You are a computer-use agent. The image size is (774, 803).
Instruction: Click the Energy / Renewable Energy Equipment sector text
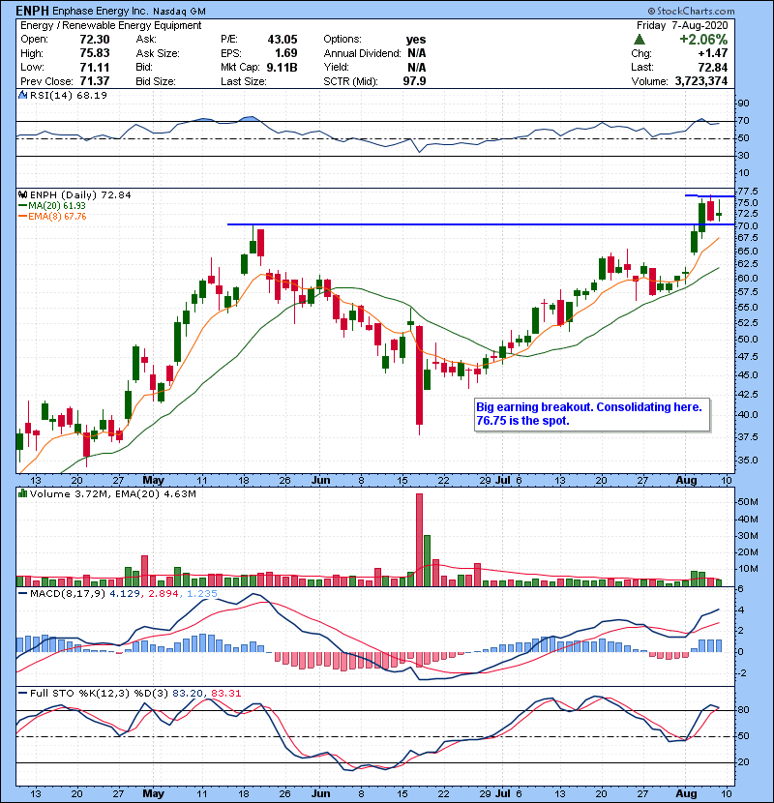point(110,25)
